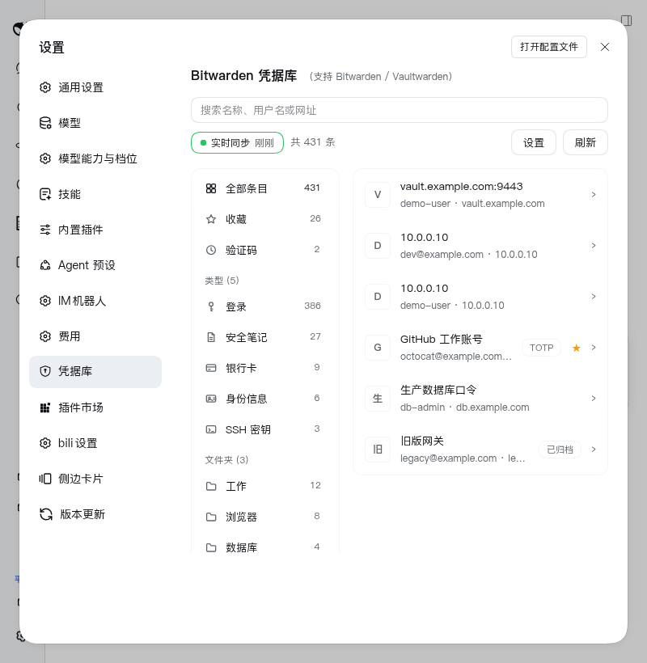Click the Agent 预设 icon

(x=45, y=265)
